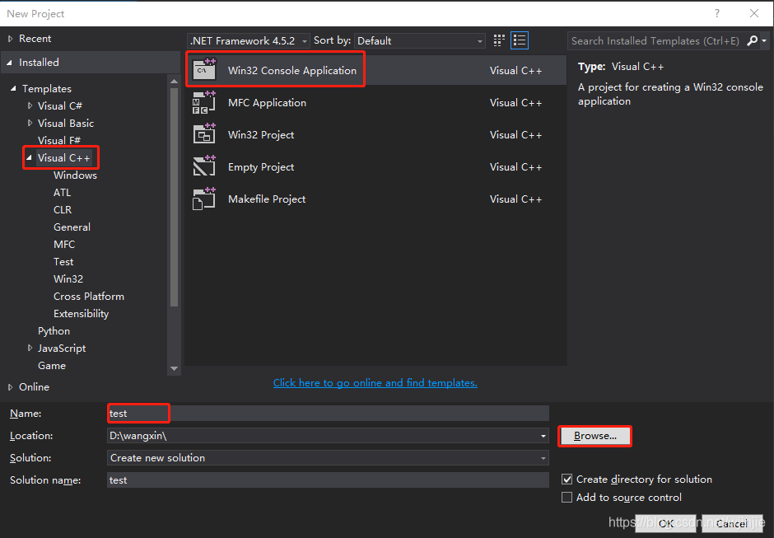This screenshot has width=774, height=538.
Task: Switch to medium icons list view
Action: tap(520, 40)
